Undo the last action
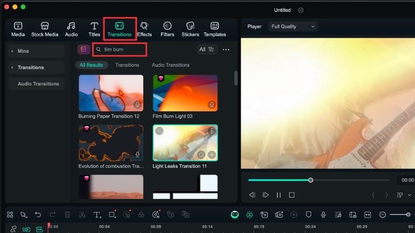This screenshot has width=415, height=233. pos(38,214)
